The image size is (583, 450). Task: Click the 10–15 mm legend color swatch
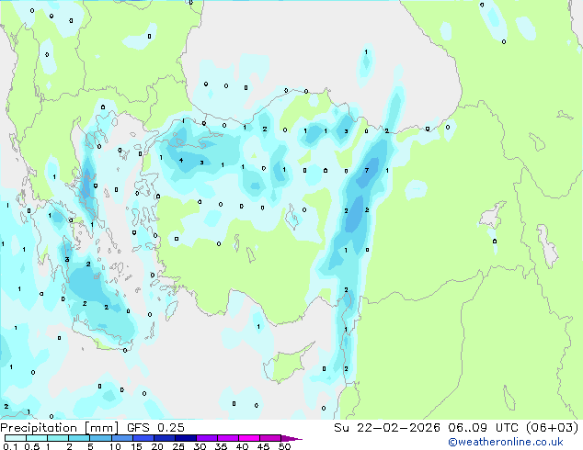click(121, 438)
